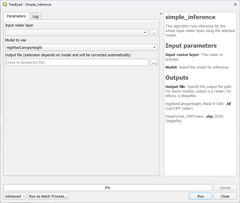The image size is (240, 203).
Task: Browse for input raster layer file
Action: click(154, 33)
